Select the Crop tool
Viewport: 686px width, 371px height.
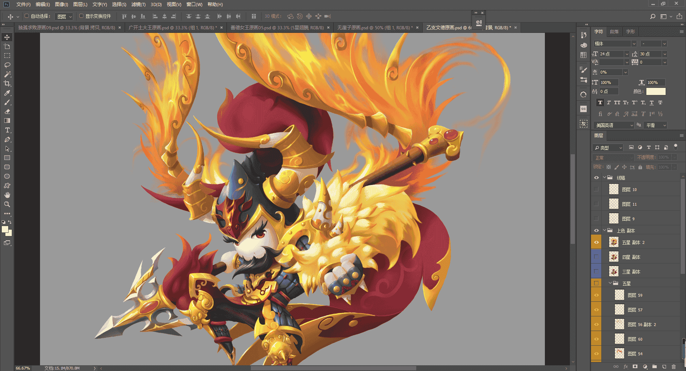[x=7, y=84]
